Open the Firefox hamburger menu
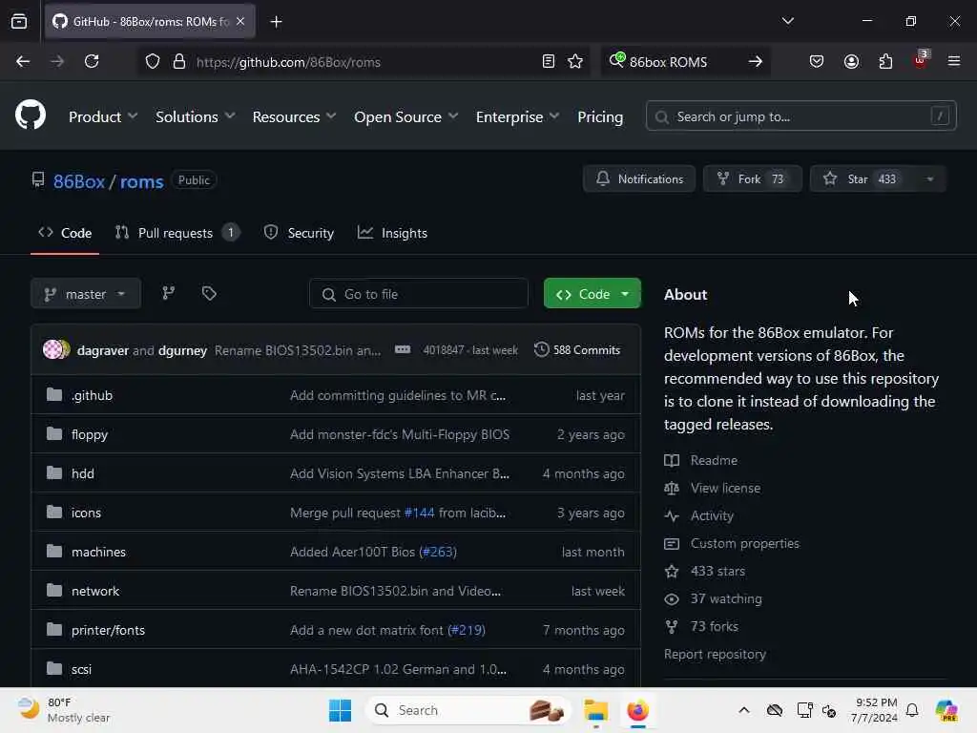 [x=954, y=61]
